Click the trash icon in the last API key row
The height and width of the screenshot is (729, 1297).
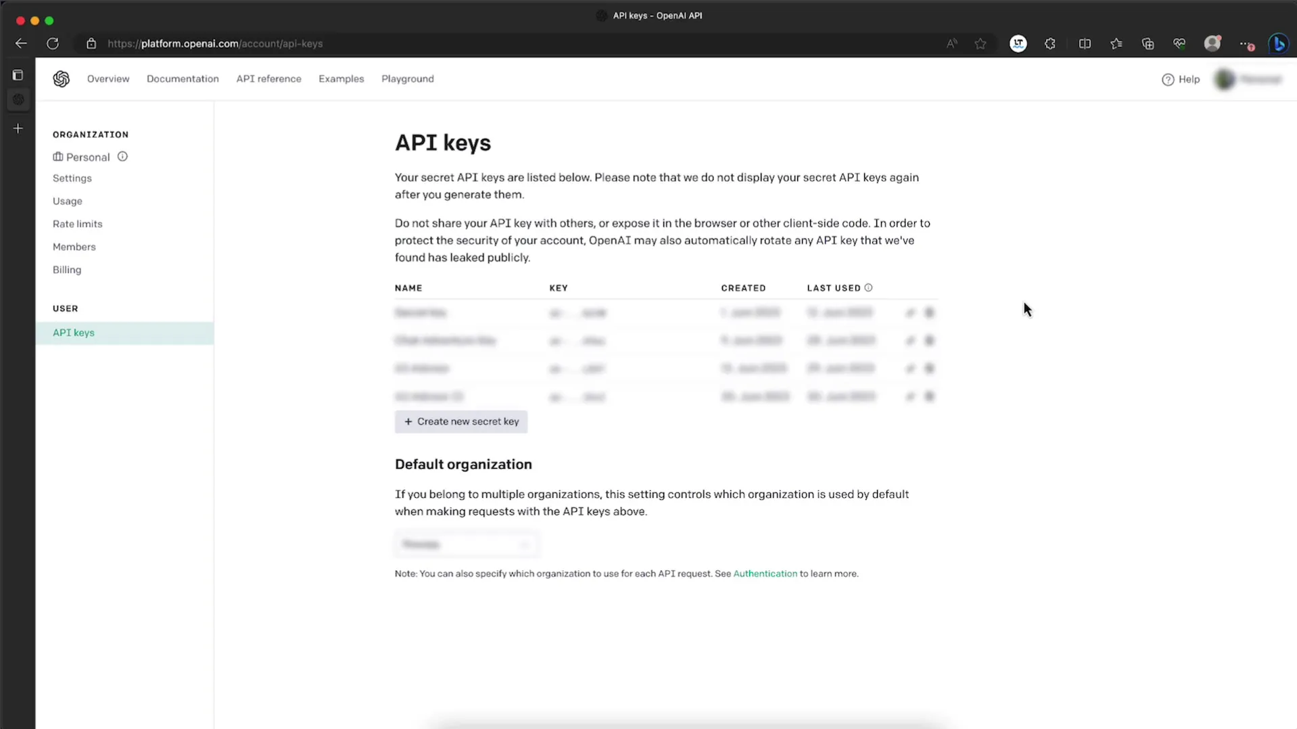pos(929,396)
